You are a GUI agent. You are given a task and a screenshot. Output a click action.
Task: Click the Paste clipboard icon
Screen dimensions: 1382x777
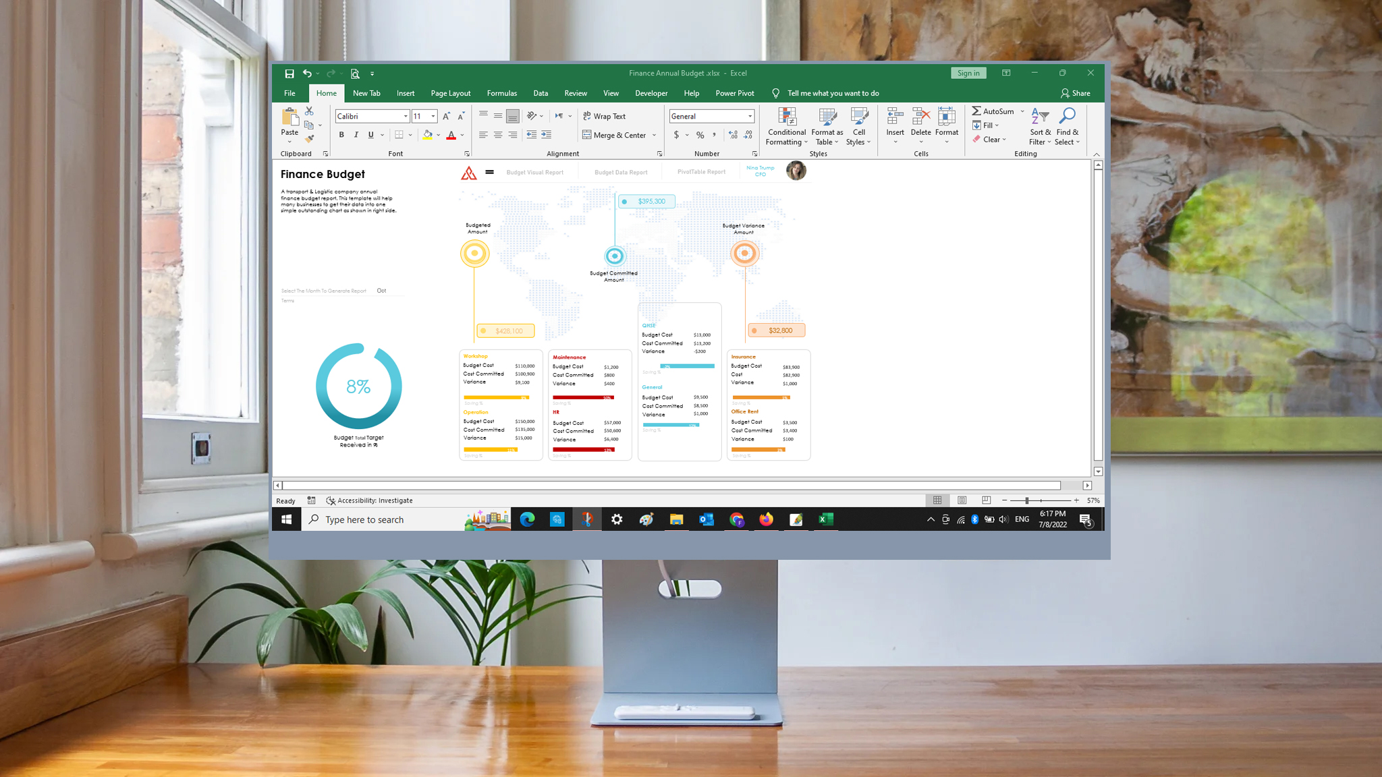[x=290, y=117]
